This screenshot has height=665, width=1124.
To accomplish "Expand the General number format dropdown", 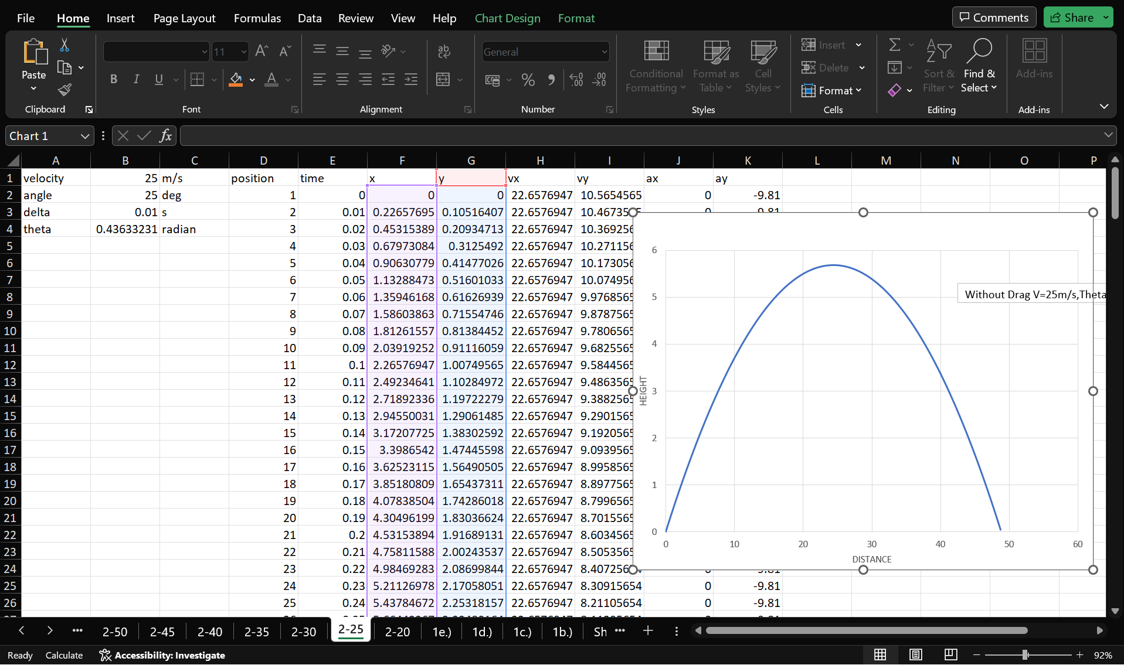I will 604,52.
